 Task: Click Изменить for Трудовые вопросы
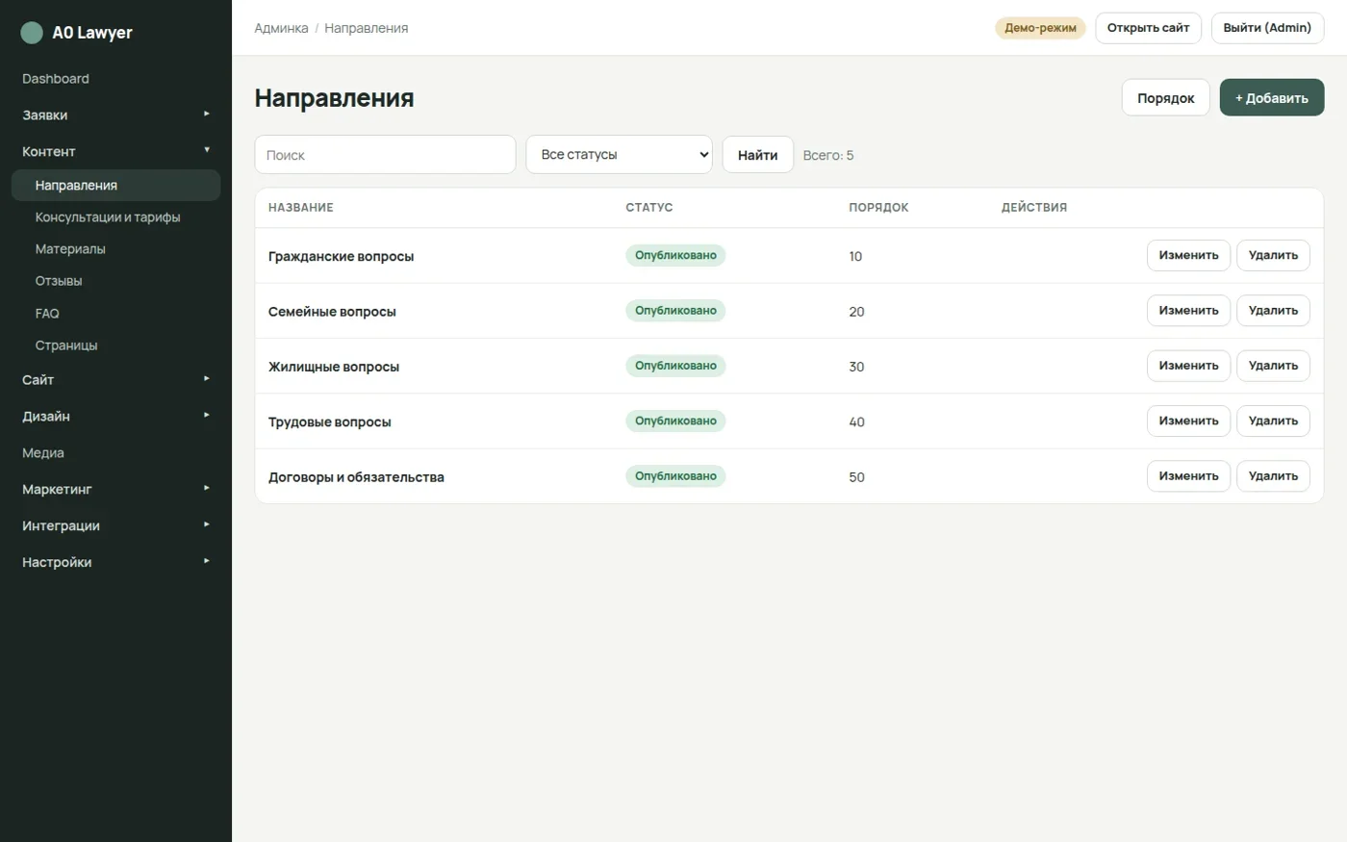(x=1188, y=421)
